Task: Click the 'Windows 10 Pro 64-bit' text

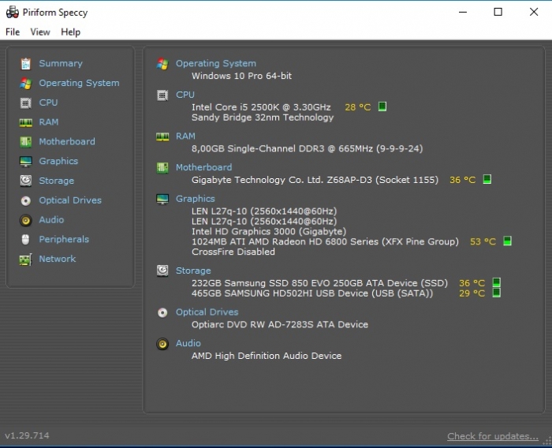Action: 241,76
